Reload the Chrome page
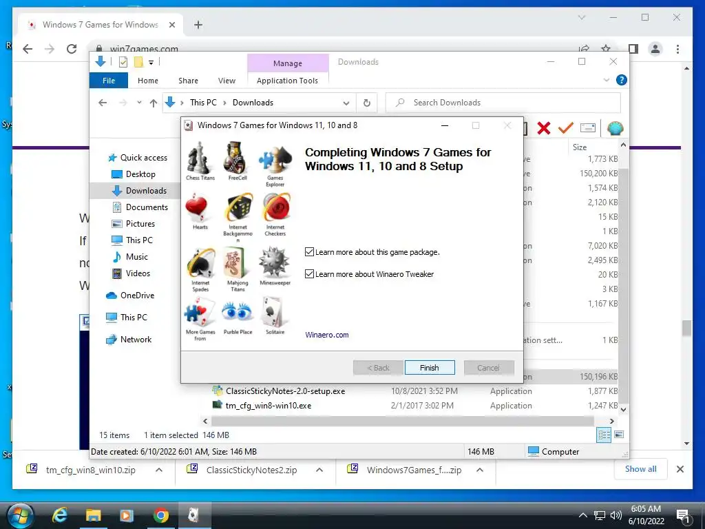This screenshot has width=705, height=529. pyautogui.click(x=72, y=49)
